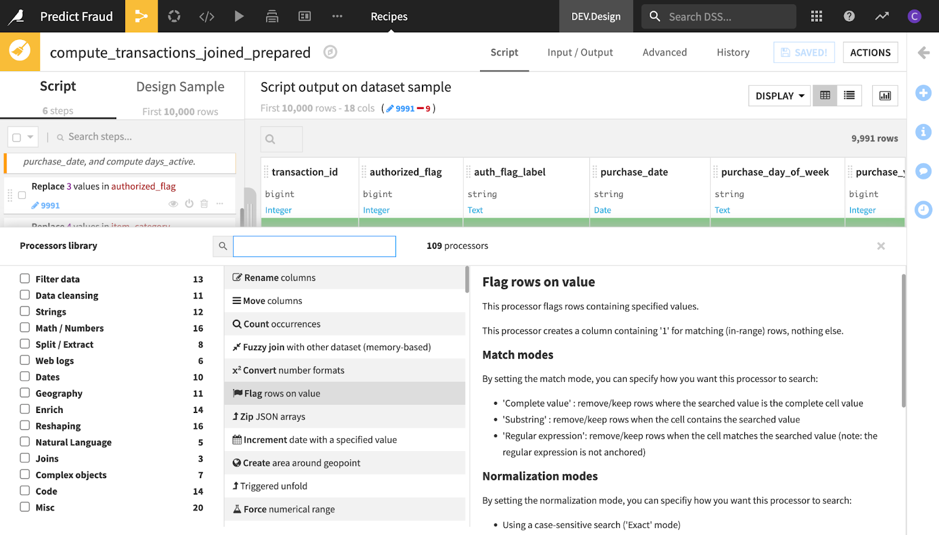
Task: Click the ACTIONS button
Action: click(x=870, y=52)
